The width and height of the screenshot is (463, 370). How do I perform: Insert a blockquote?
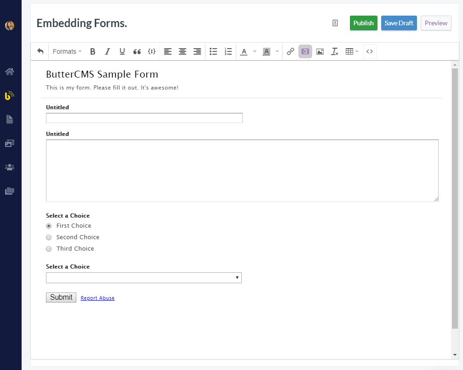[x=137, y=51]
